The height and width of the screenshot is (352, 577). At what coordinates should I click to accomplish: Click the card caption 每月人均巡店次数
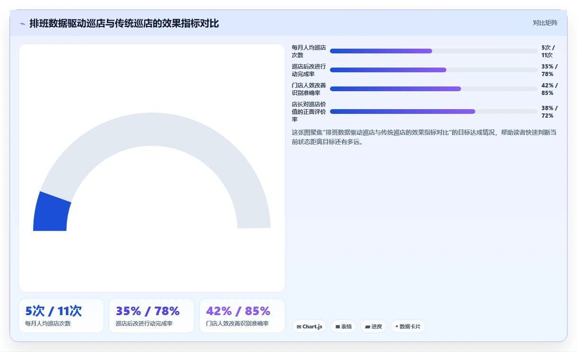tap(48, 324)
